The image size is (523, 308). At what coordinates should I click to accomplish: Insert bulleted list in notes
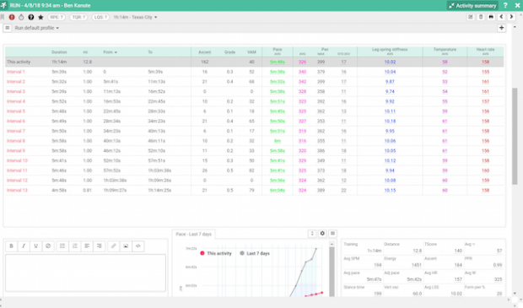click(x=62, y=246)
